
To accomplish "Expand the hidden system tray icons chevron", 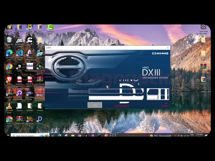I will click(x=175, y=136).
